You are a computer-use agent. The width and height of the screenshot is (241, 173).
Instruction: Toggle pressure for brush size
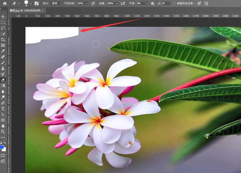tap(199, 3)
